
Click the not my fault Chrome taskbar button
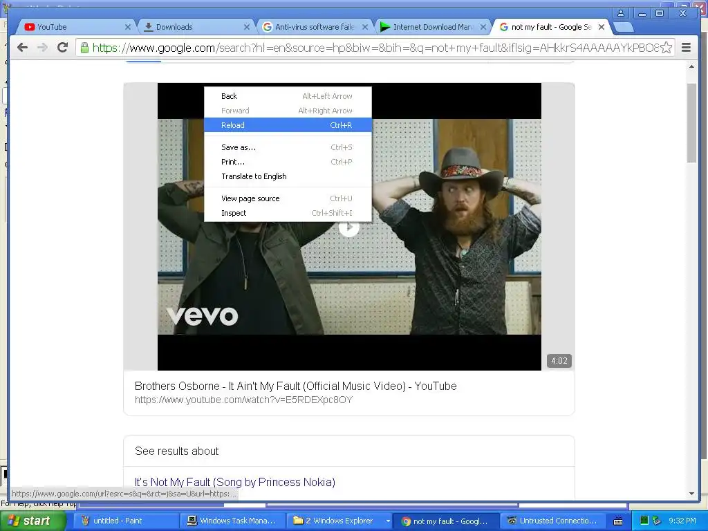point(446,521)
